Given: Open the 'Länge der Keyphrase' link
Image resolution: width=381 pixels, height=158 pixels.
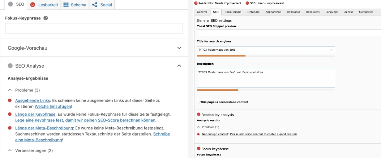Looking at the screenshot, I should (x=35, y=114).
